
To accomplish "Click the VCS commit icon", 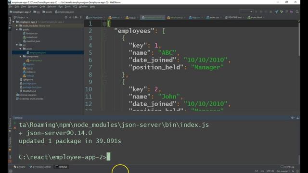I will click(282, 12).
